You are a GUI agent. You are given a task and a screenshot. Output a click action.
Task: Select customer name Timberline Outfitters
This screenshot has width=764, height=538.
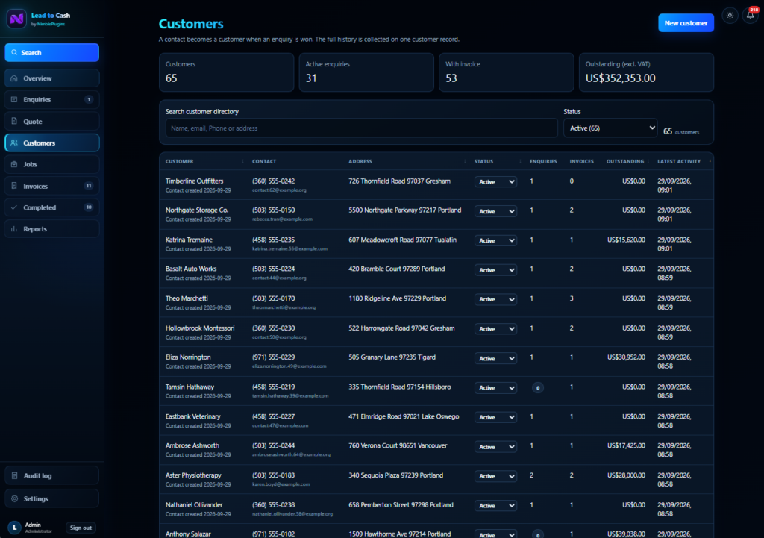195,181
